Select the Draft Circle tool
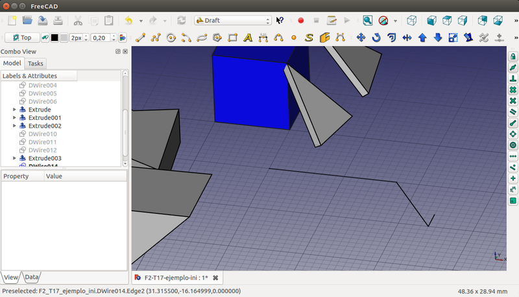This screenshot has height=297, width=519. tap(171, 38)
